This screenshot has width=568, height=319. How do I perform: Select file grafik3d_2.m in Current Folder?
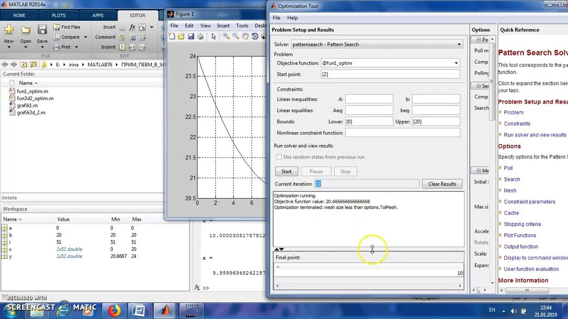pyautogui.click(x=31, y=113)
